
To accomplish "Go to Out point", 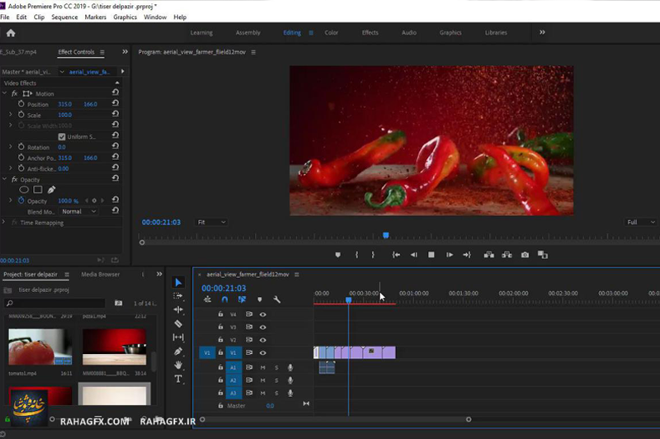I will pyautogui.click(x=467, y=255).
